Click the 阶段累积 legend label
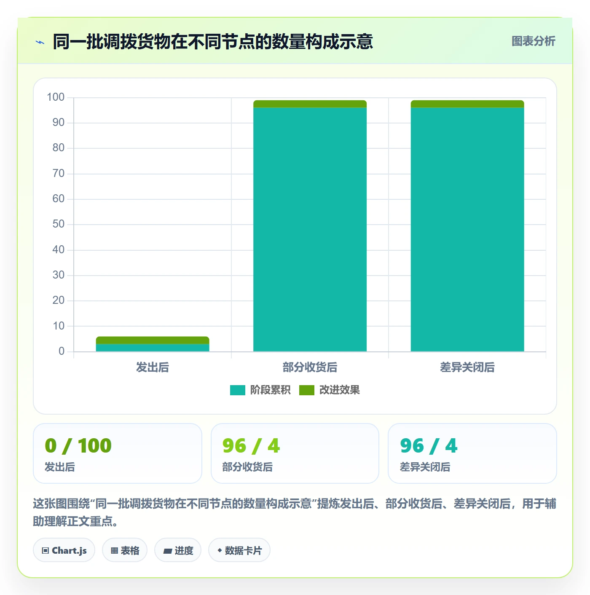The width and height of the screenshot is (590, 595). tap(270, 390)
